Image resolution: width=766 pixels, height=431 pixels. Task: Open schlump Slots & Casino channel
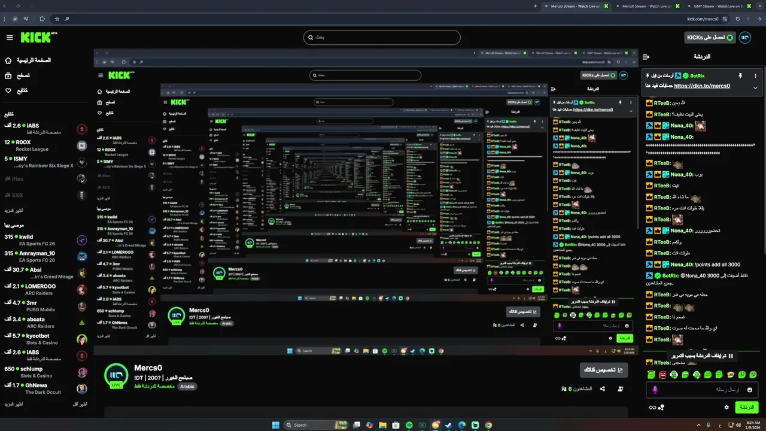coord(45,372)
